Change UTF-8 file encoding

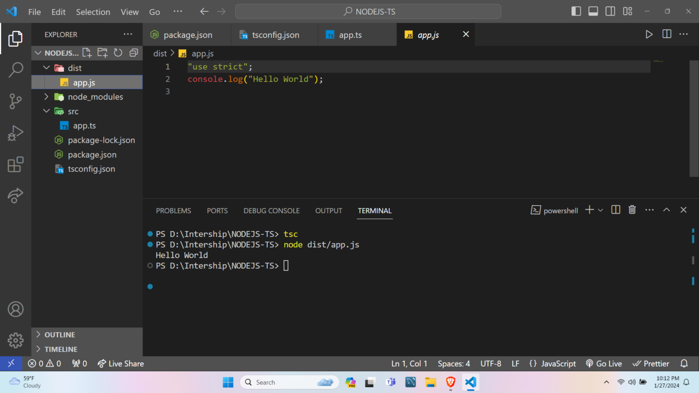(491, 363)
